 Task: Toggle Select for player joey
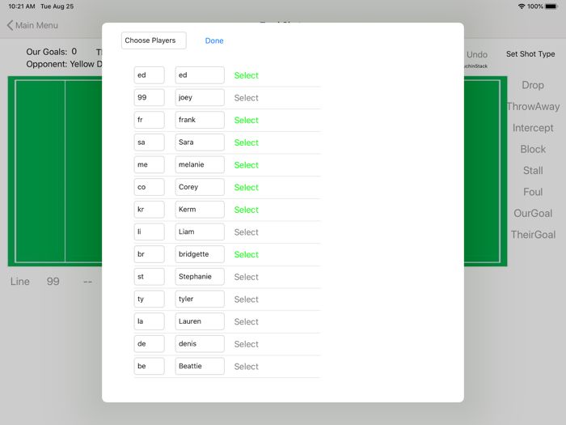(x=246, y=98)
